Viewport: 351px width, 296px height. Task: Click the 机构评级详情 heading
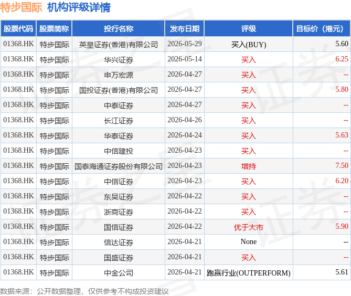point(79,7)
